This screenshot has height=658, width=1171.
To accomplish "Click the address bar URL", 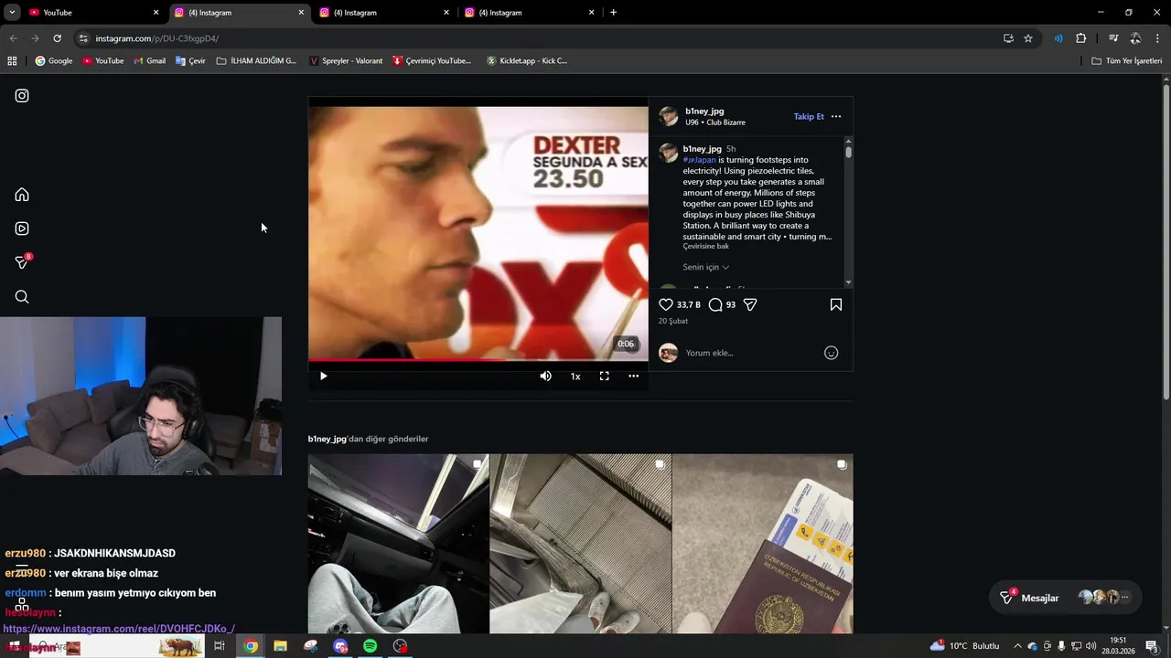I will [x=157, y=38].
